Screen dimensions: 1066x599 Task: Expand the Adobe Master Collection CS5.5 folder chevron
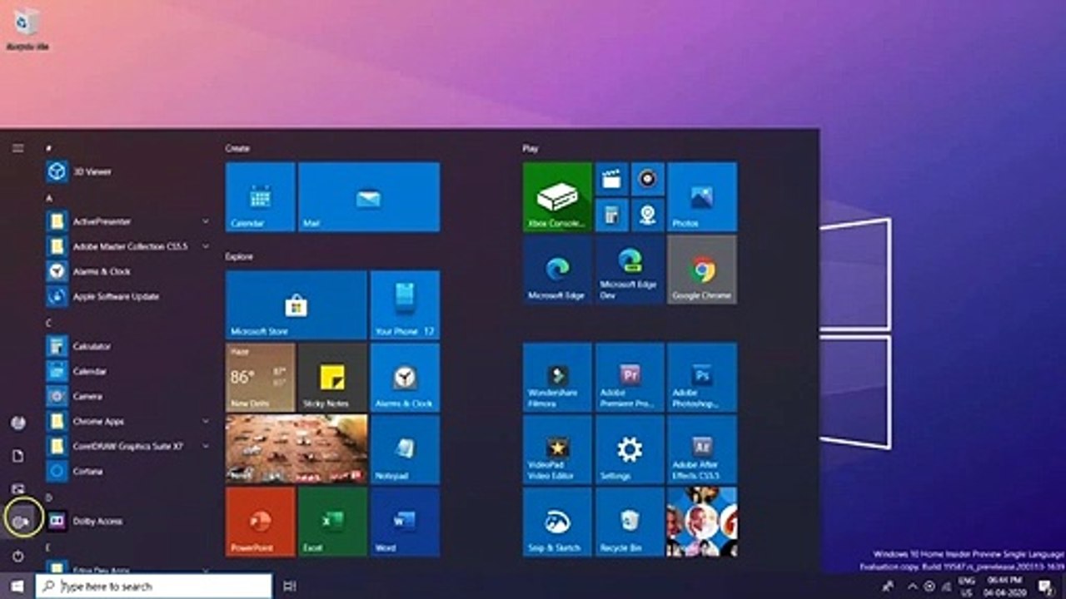point(205,246)
